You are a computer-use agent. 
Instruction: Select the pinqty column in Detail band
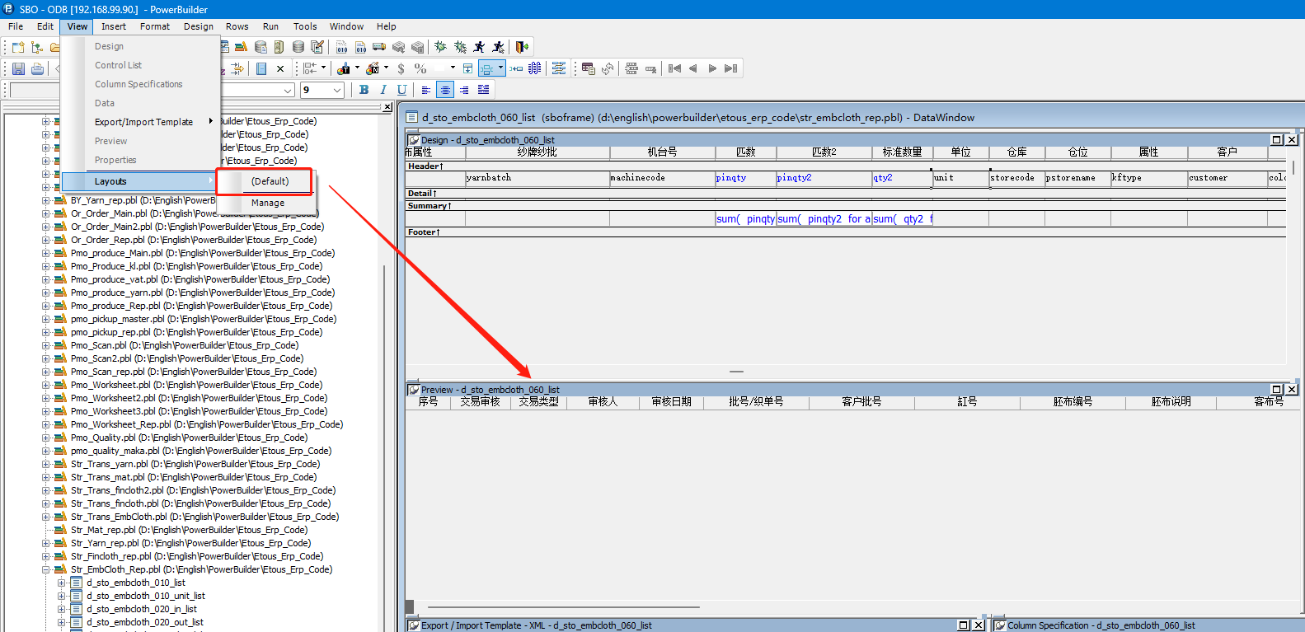pyautogui.click(x=745, y=178)
